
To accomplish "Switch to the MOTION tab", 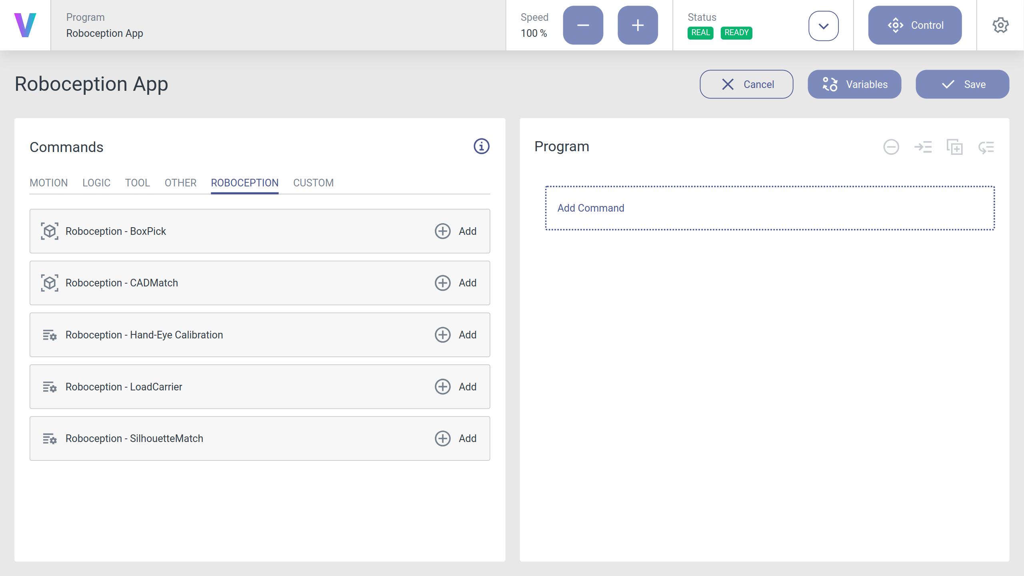I will [49, 183].
